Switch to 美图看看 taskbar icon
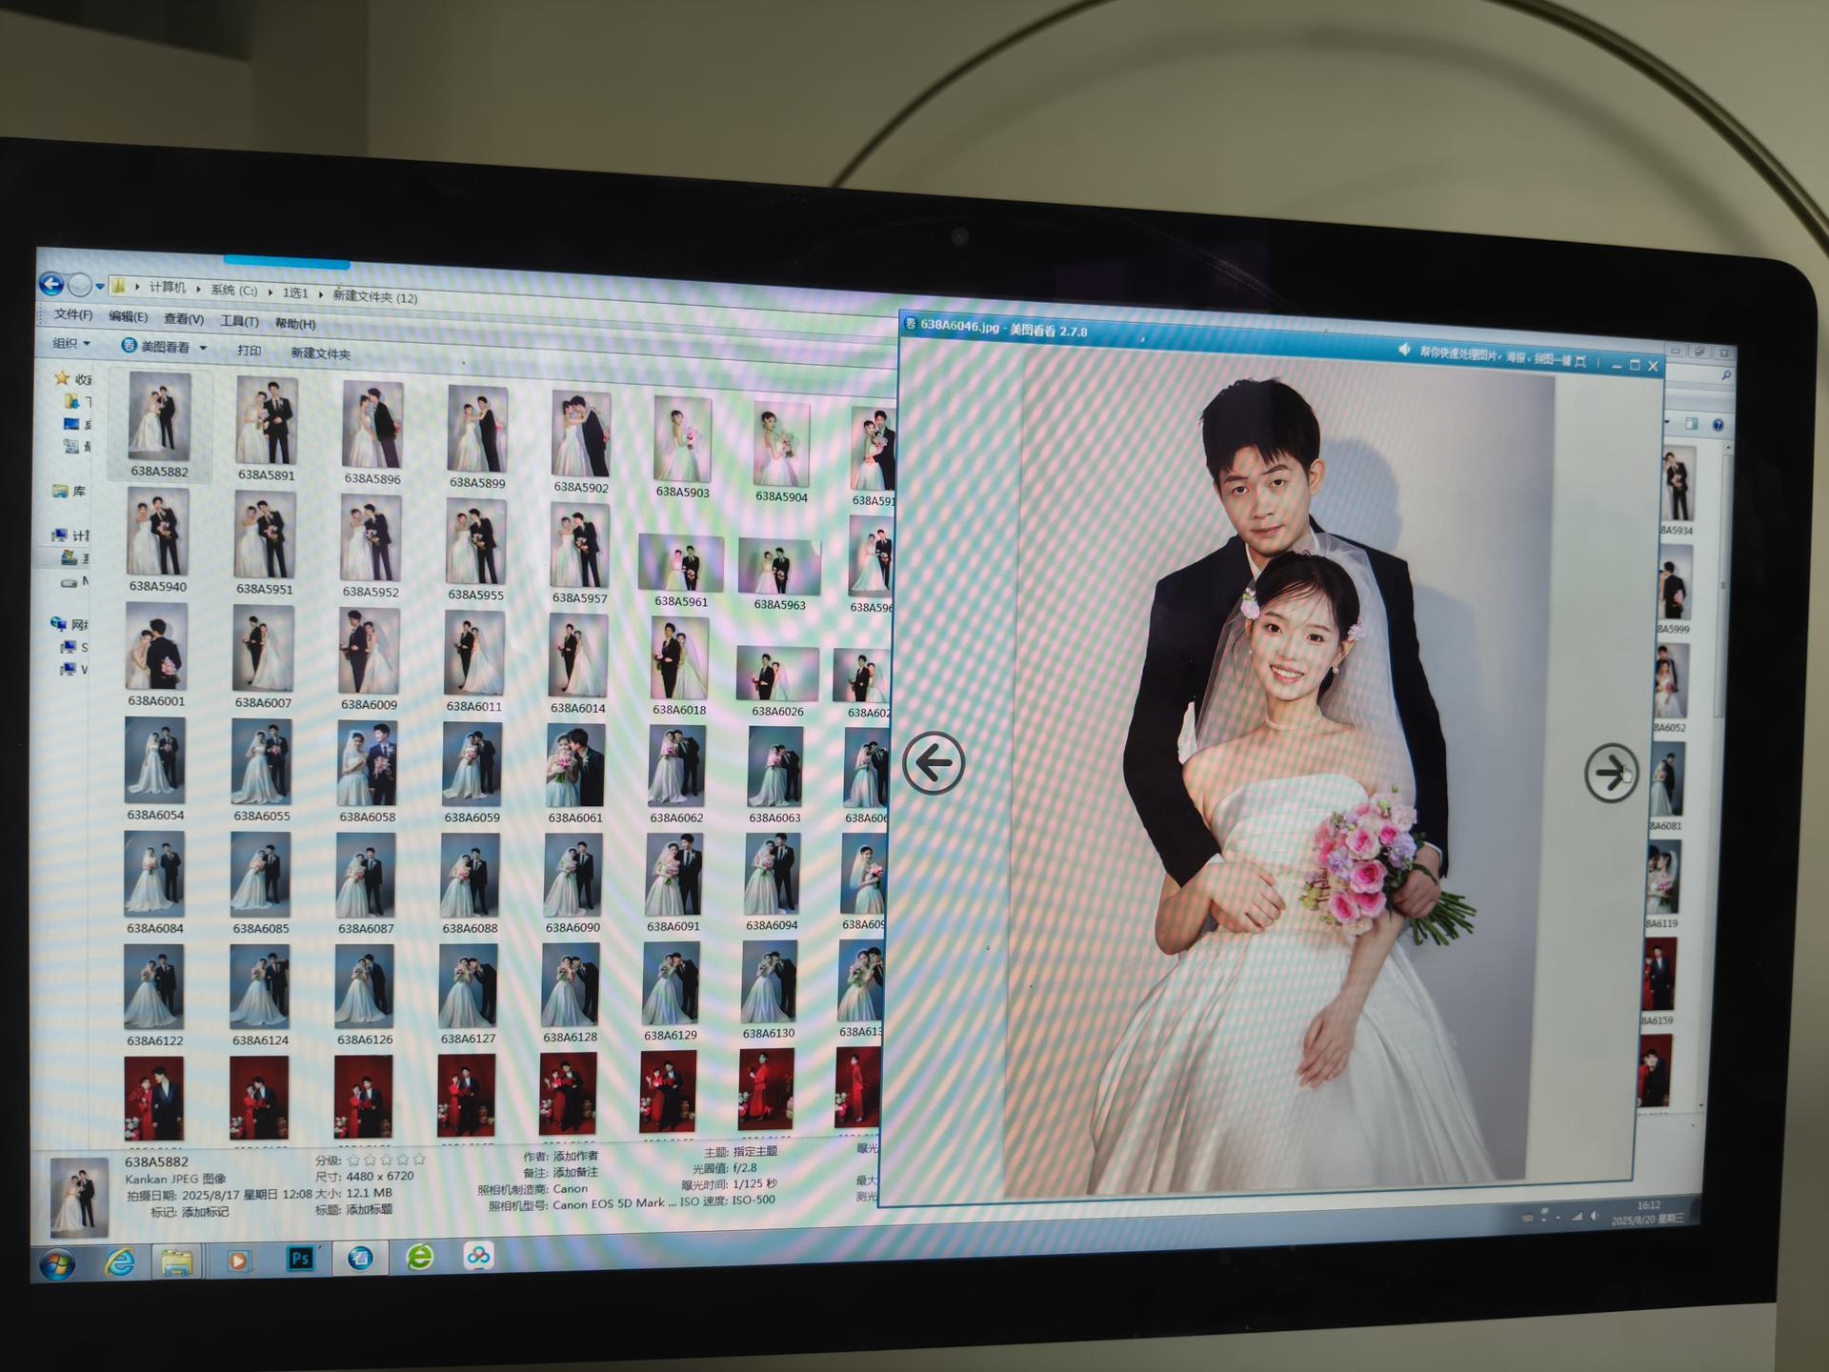 [x=360, y=1258]
